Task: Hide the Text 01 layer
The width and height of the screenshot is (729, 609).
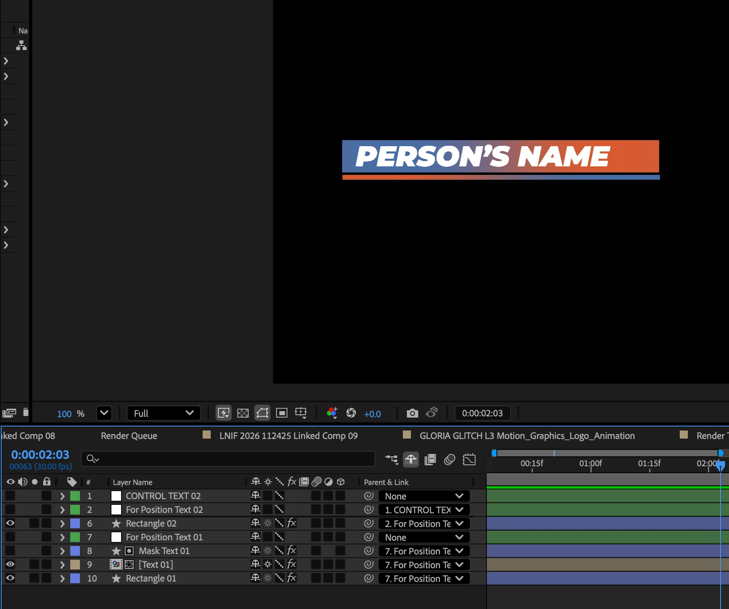Action: tap(10, 565)
